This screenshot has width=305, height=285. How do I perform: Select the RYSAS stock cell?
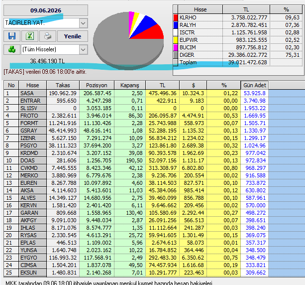tap(33, 235)
